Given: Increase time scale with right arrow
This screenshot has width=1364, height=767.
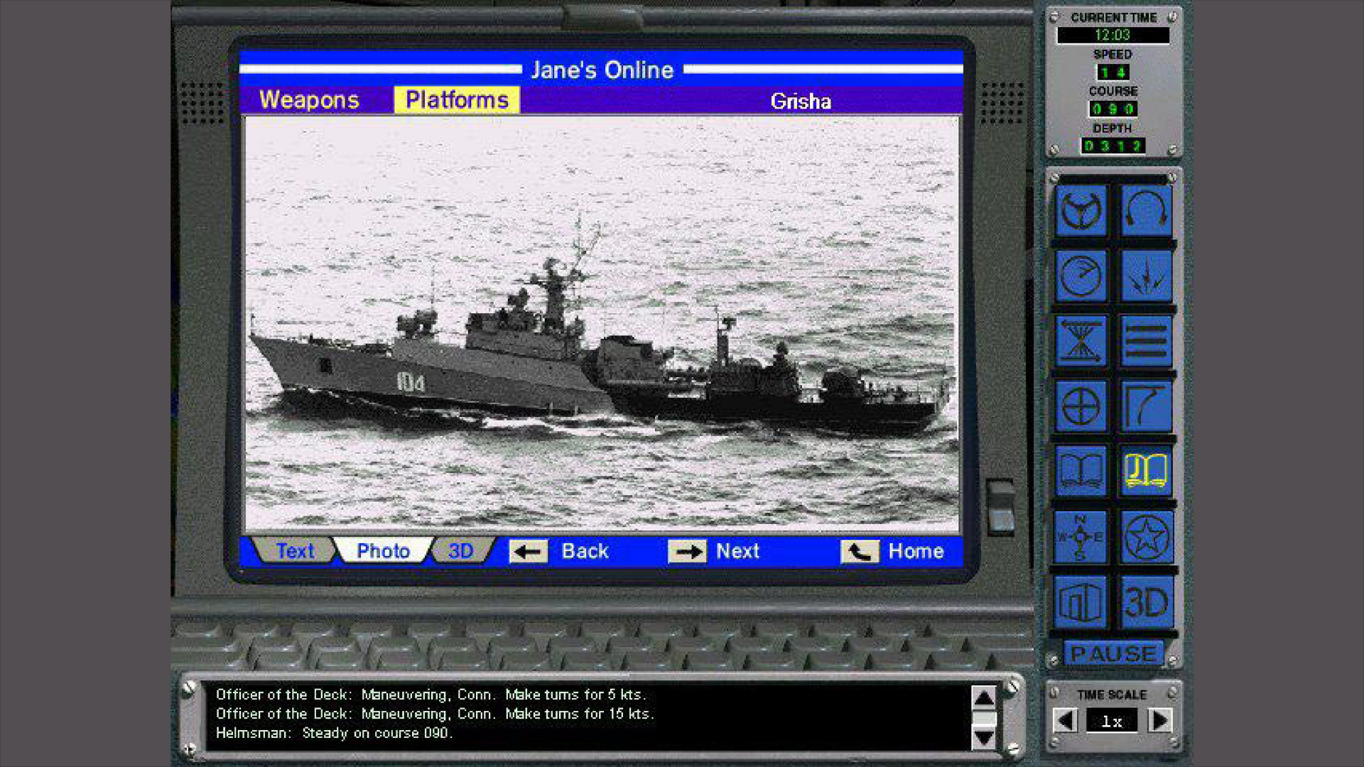Looking at the screenshot, I should [1159, 721].
